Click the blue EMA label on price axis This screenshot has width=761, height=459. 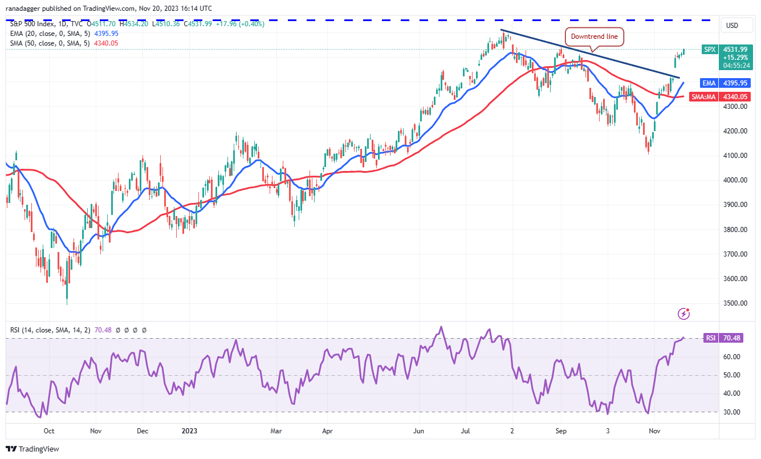pos(709,83)
